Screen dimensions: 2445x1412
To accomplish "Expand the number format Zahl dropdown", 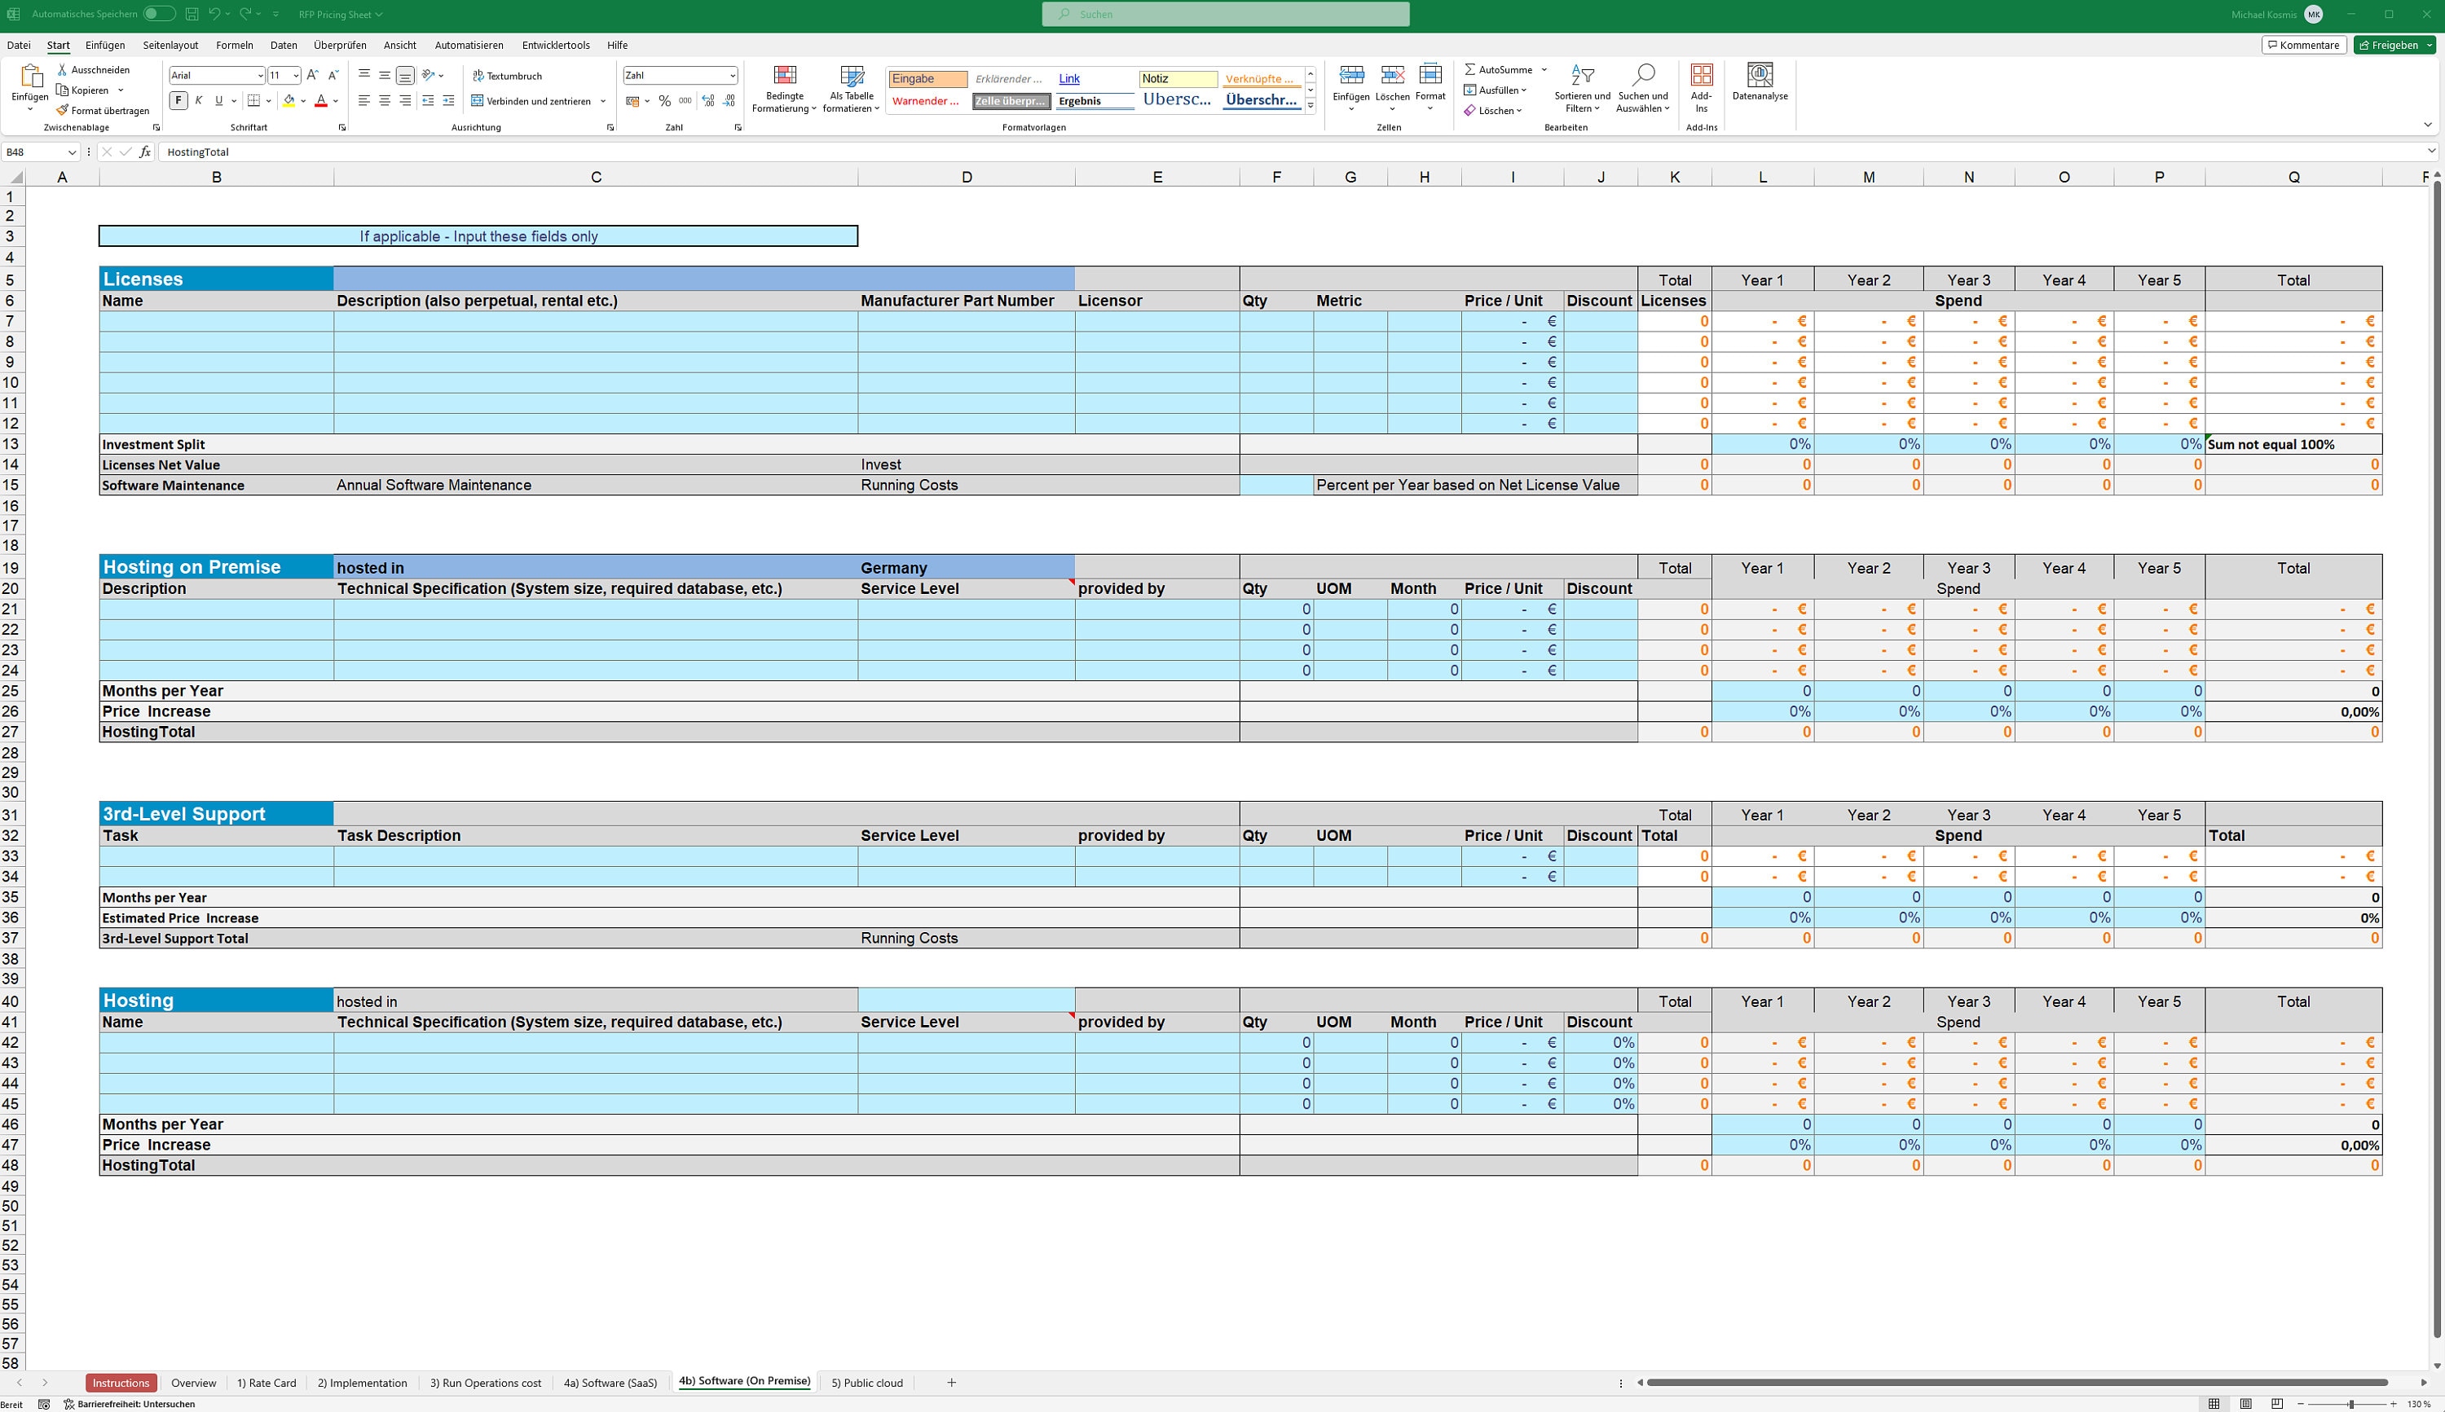I will [732, 76].
